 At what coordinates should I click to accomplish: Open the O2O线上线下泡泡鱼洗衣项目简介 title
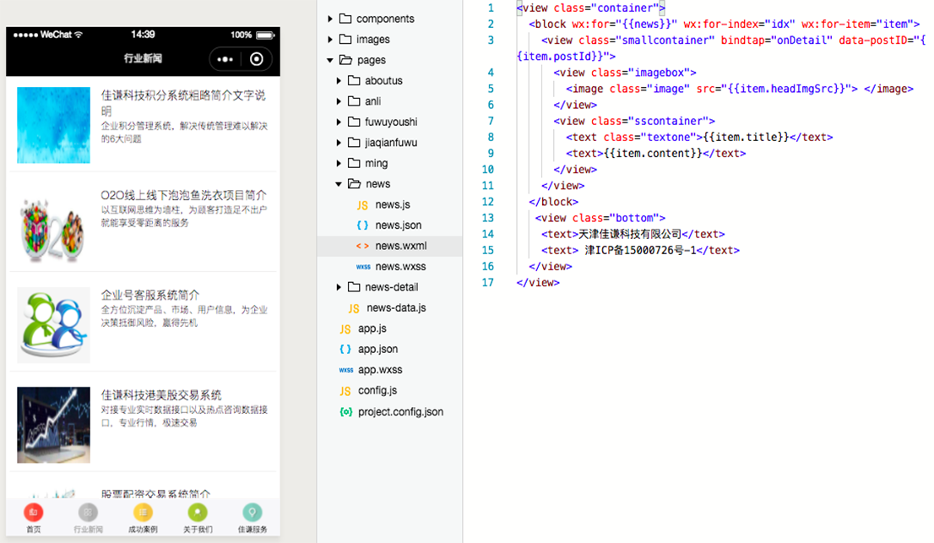pyautogui.click(x=183, y=195)
